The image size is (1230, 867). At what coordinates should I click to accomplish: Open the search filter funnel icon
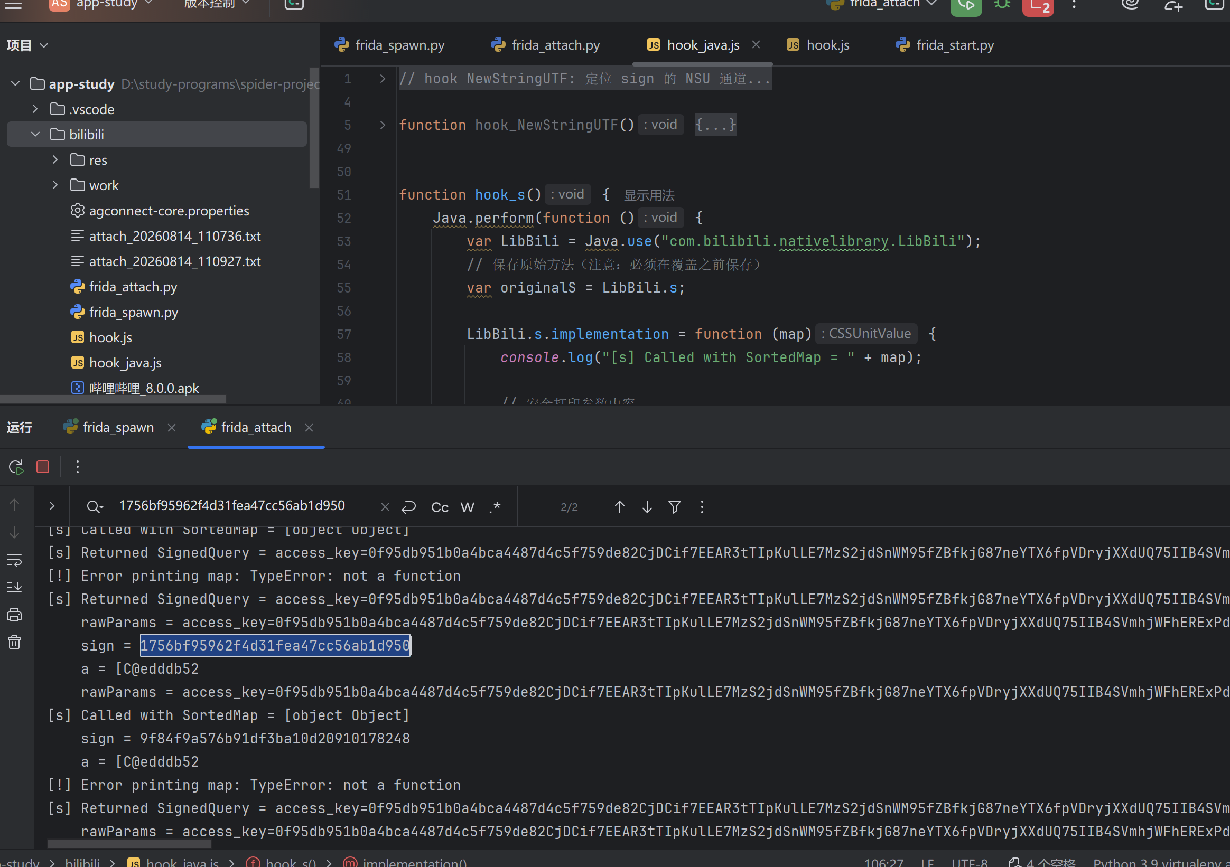pyautogui.click(x=675, y=506)
